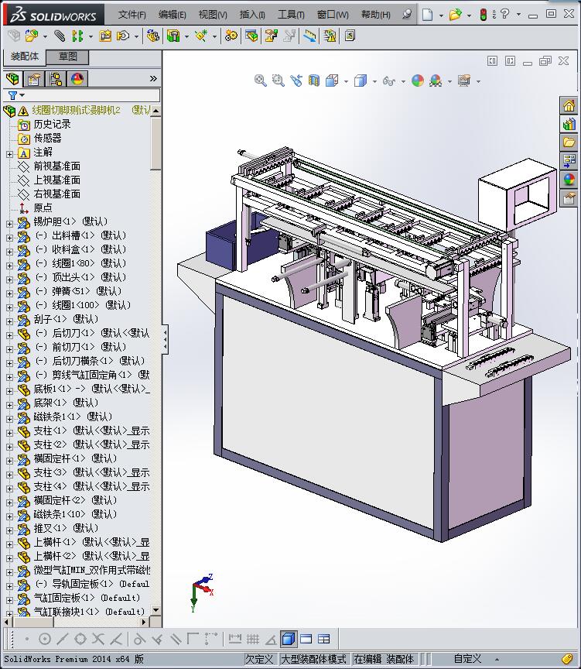581x669 pixels.
Task: Click the 自定义 status bar button
Action: pyautogui.click(x=467, y=659)
